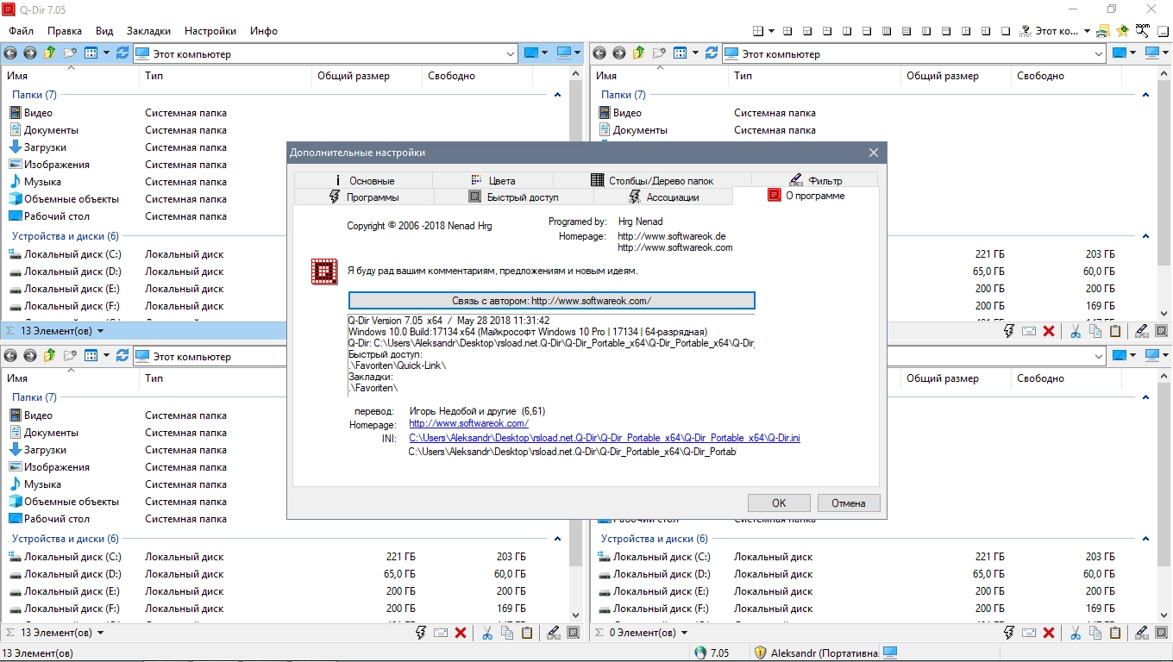The height and width of the screenshot is (662, 1173).
Task: Open the zoom magnifier icon
Action: (x=1143, y=30)
